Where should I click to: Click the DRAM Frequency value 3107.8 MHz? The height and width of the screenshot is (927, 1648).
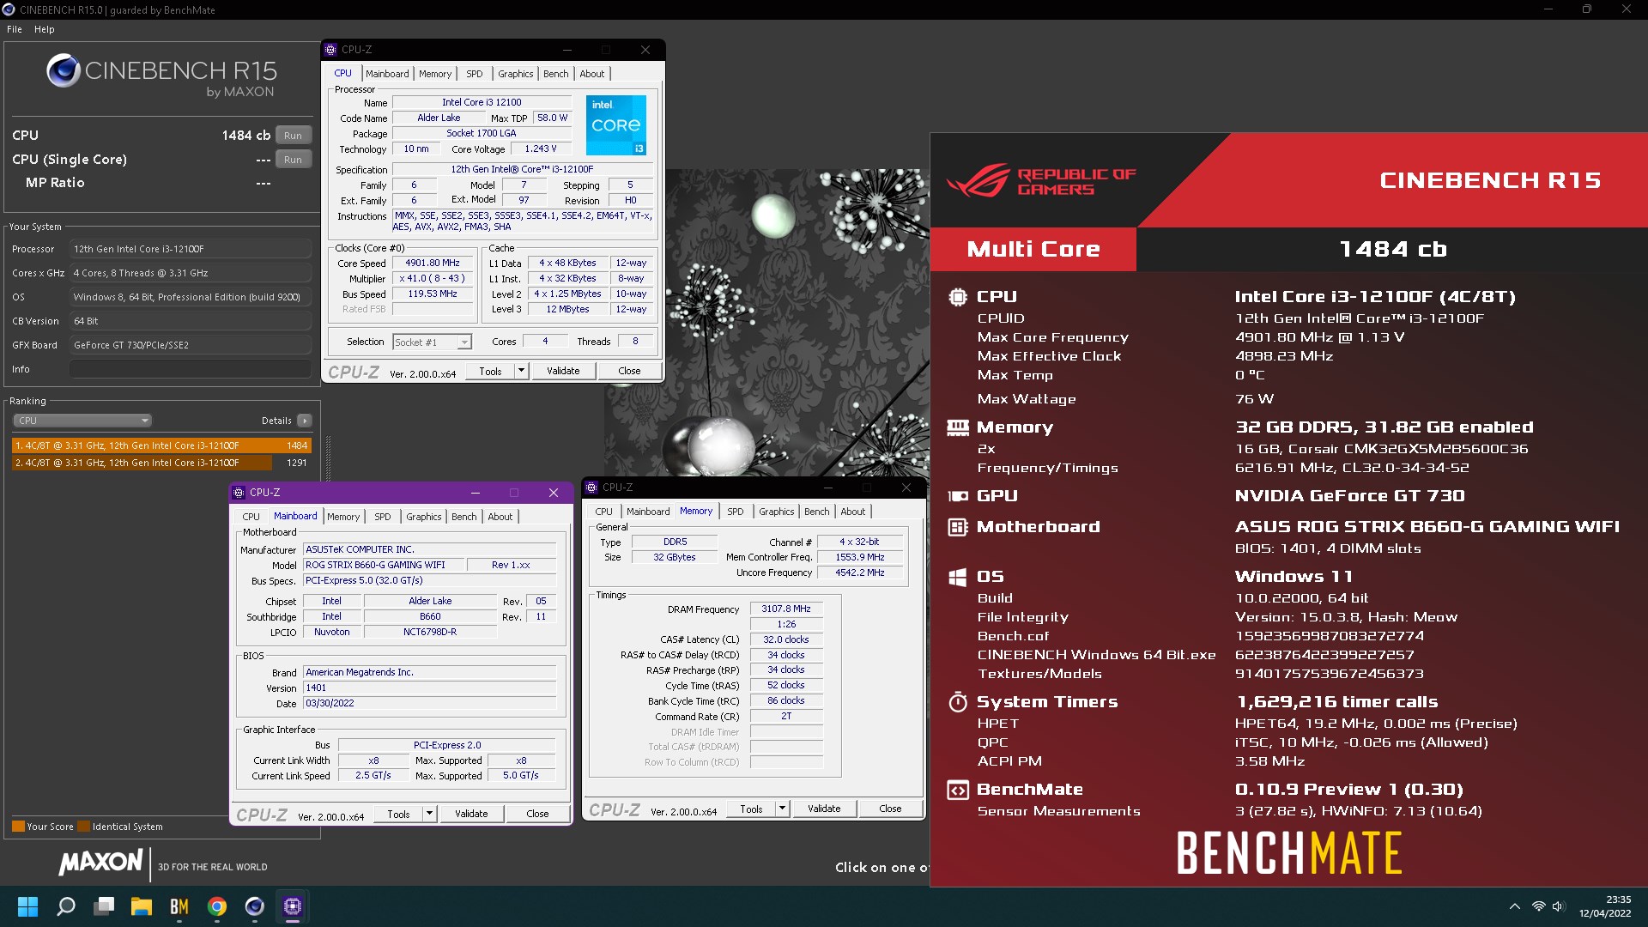coord(786,609)
